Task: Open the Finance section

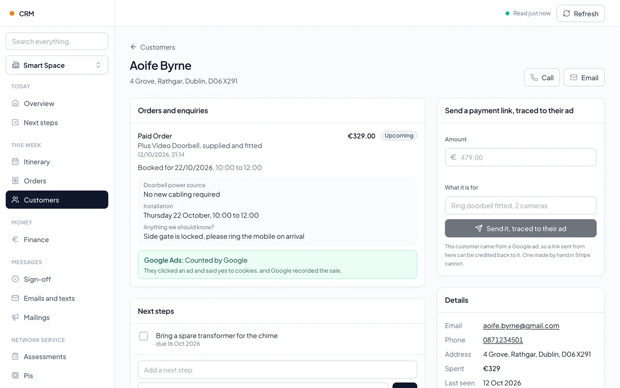Action: 57,239
